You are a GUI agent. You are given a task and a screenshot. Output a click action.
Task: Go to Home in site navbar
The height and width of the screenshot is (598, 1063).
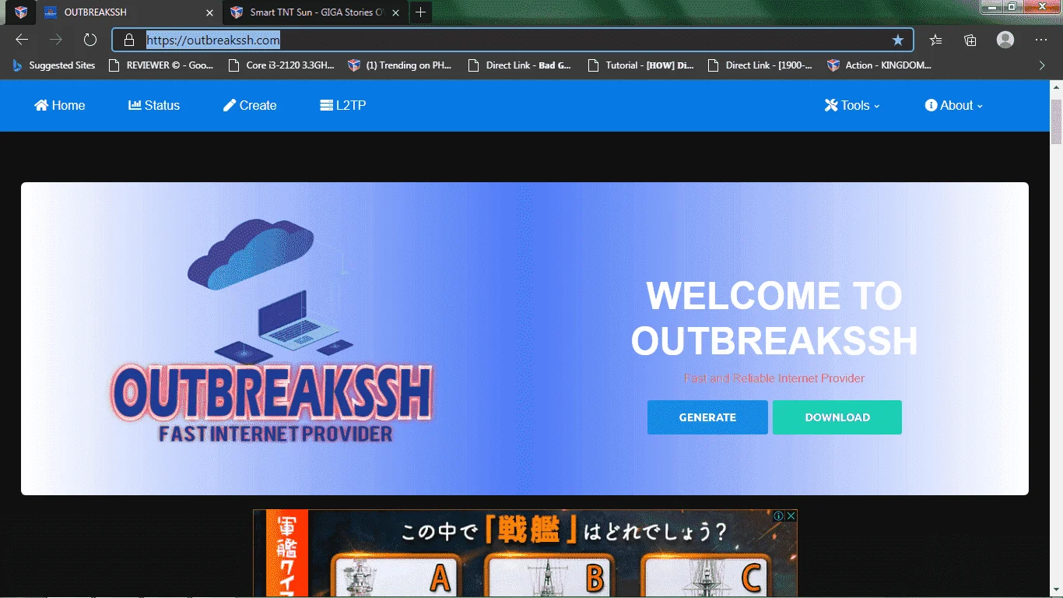tap(60, 105)
